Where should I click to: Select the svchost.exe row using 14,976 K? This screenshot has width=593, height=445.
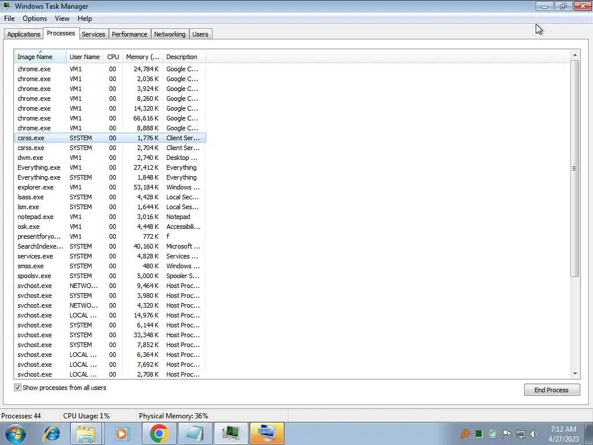110,315
